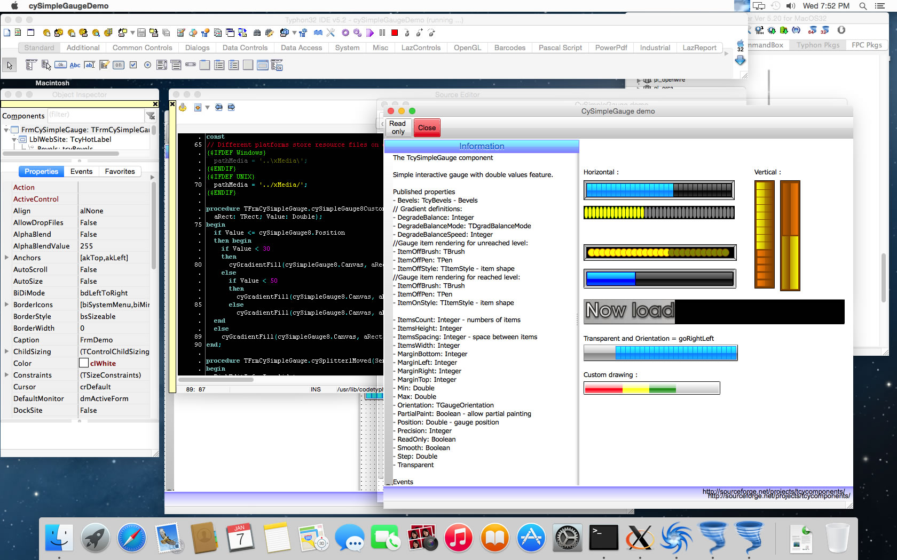Screen dimensions: 897x560
Task: Open the FPC Pkgs tab
Action: coord(867,45)
